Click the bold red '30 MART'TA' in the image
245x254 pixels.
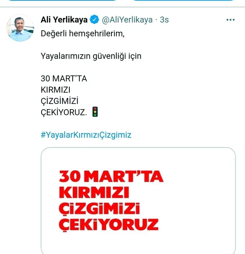click(111, 176)
